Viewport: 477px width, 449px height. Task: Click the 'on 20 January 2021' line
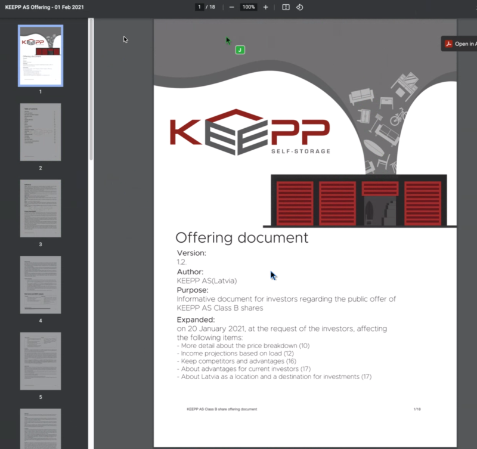coord(282,329)
